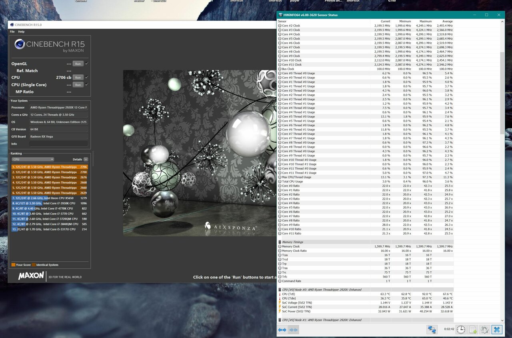This screenshot has width=512, height=338.
Task: Click the lightning icon for SoC Power
Action: coord(280,311)
